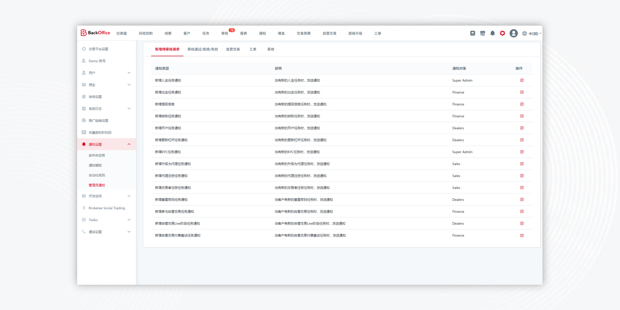
Task: Open 自营交易 in the top navigation
Action: 329,33
